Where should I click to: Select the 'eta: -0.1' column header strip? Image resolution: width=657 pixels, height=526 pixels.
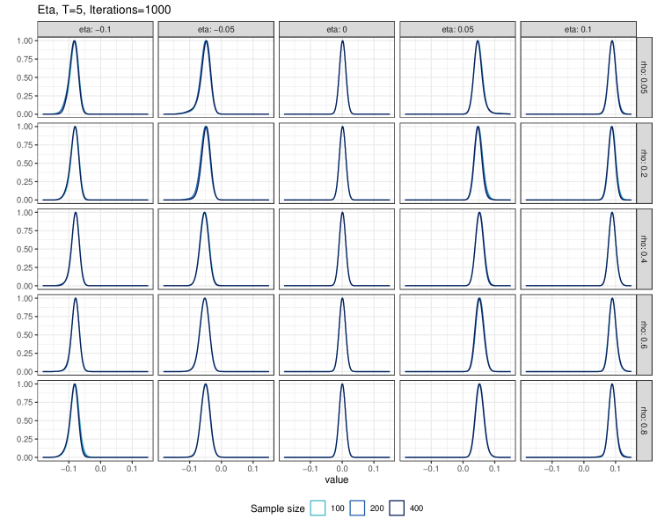(95, 29)
